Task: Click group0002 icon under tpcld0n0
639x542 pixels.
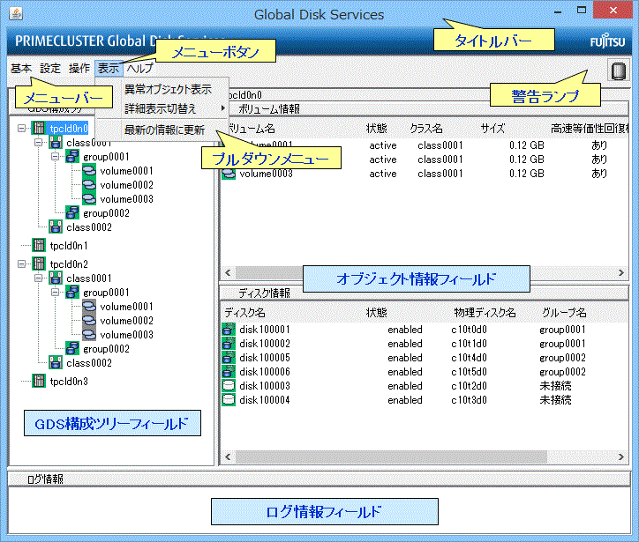Action: (72, 212)
